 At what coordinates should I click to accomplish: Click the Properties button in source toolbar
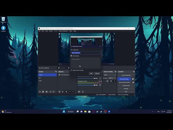(62, 68)
